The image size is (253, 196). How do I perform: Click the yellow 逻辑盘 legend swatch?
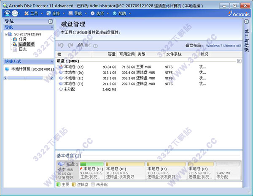(x=73, y=185)
